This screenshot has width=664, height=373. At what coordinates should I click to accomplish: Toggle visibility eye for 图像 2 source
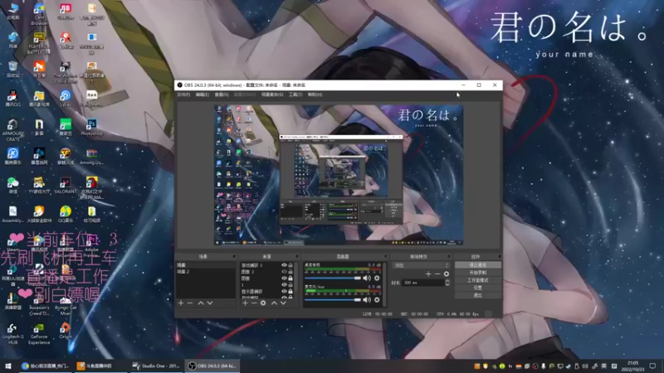tap(284, 272)
